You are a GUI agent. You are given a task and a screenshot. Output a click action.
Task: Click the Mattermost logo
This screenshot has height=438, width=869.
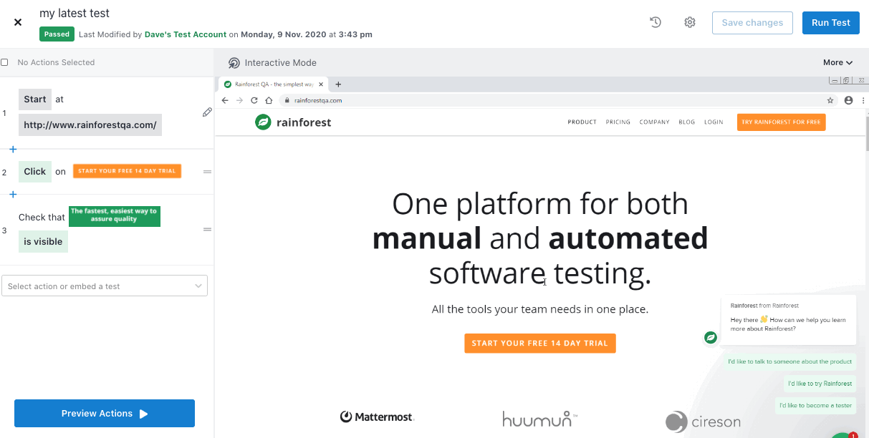377,417
